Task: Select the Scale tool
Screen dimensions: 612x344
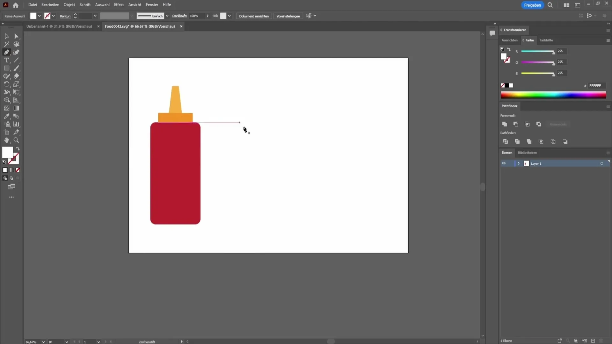Action: pos(16,84)
